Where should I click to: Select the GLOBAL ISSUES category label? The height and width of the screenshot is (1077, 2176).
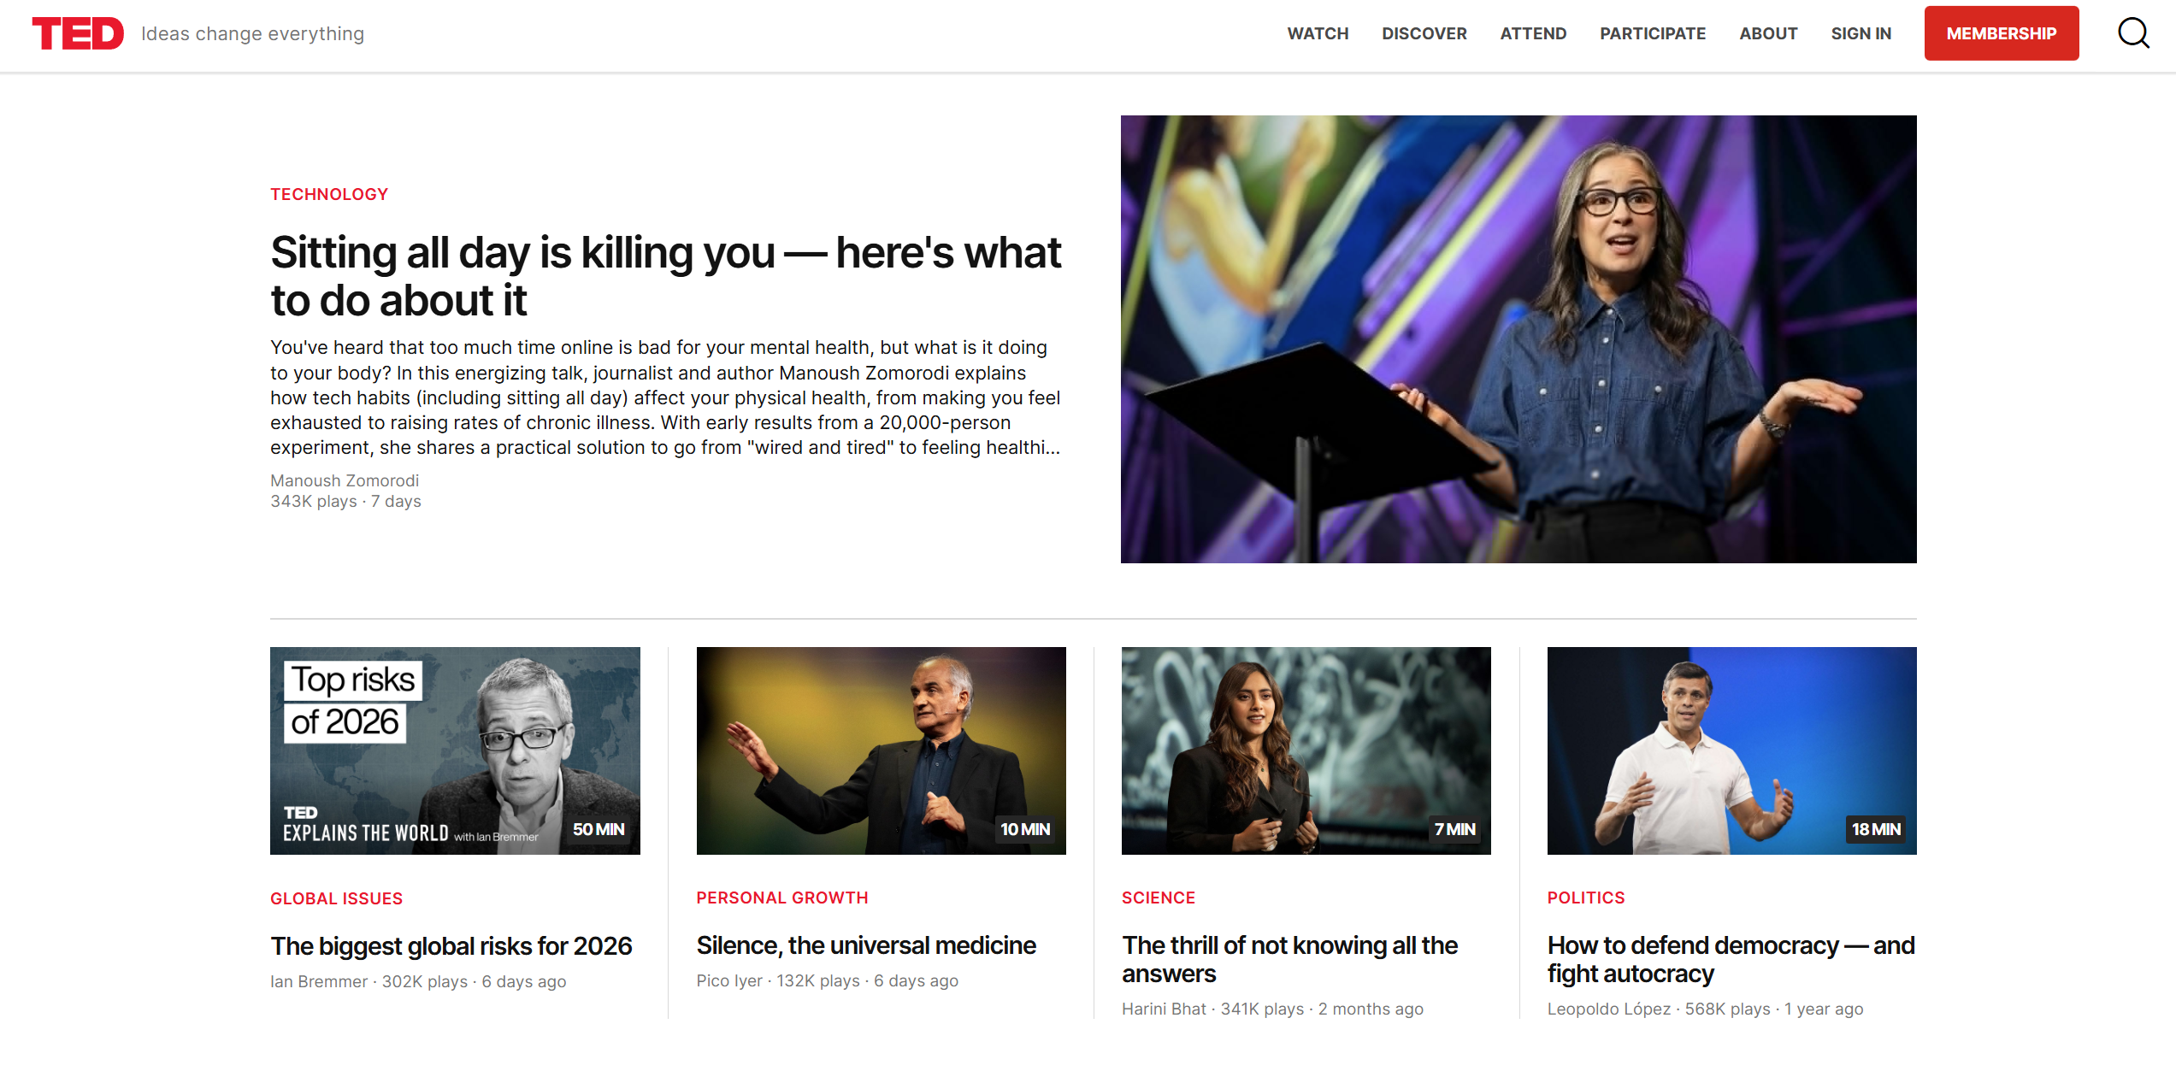tap(336, 898)
